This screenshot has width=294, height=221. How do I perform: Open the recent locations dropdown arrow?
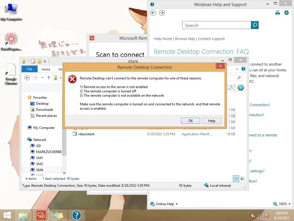(42, 78)
